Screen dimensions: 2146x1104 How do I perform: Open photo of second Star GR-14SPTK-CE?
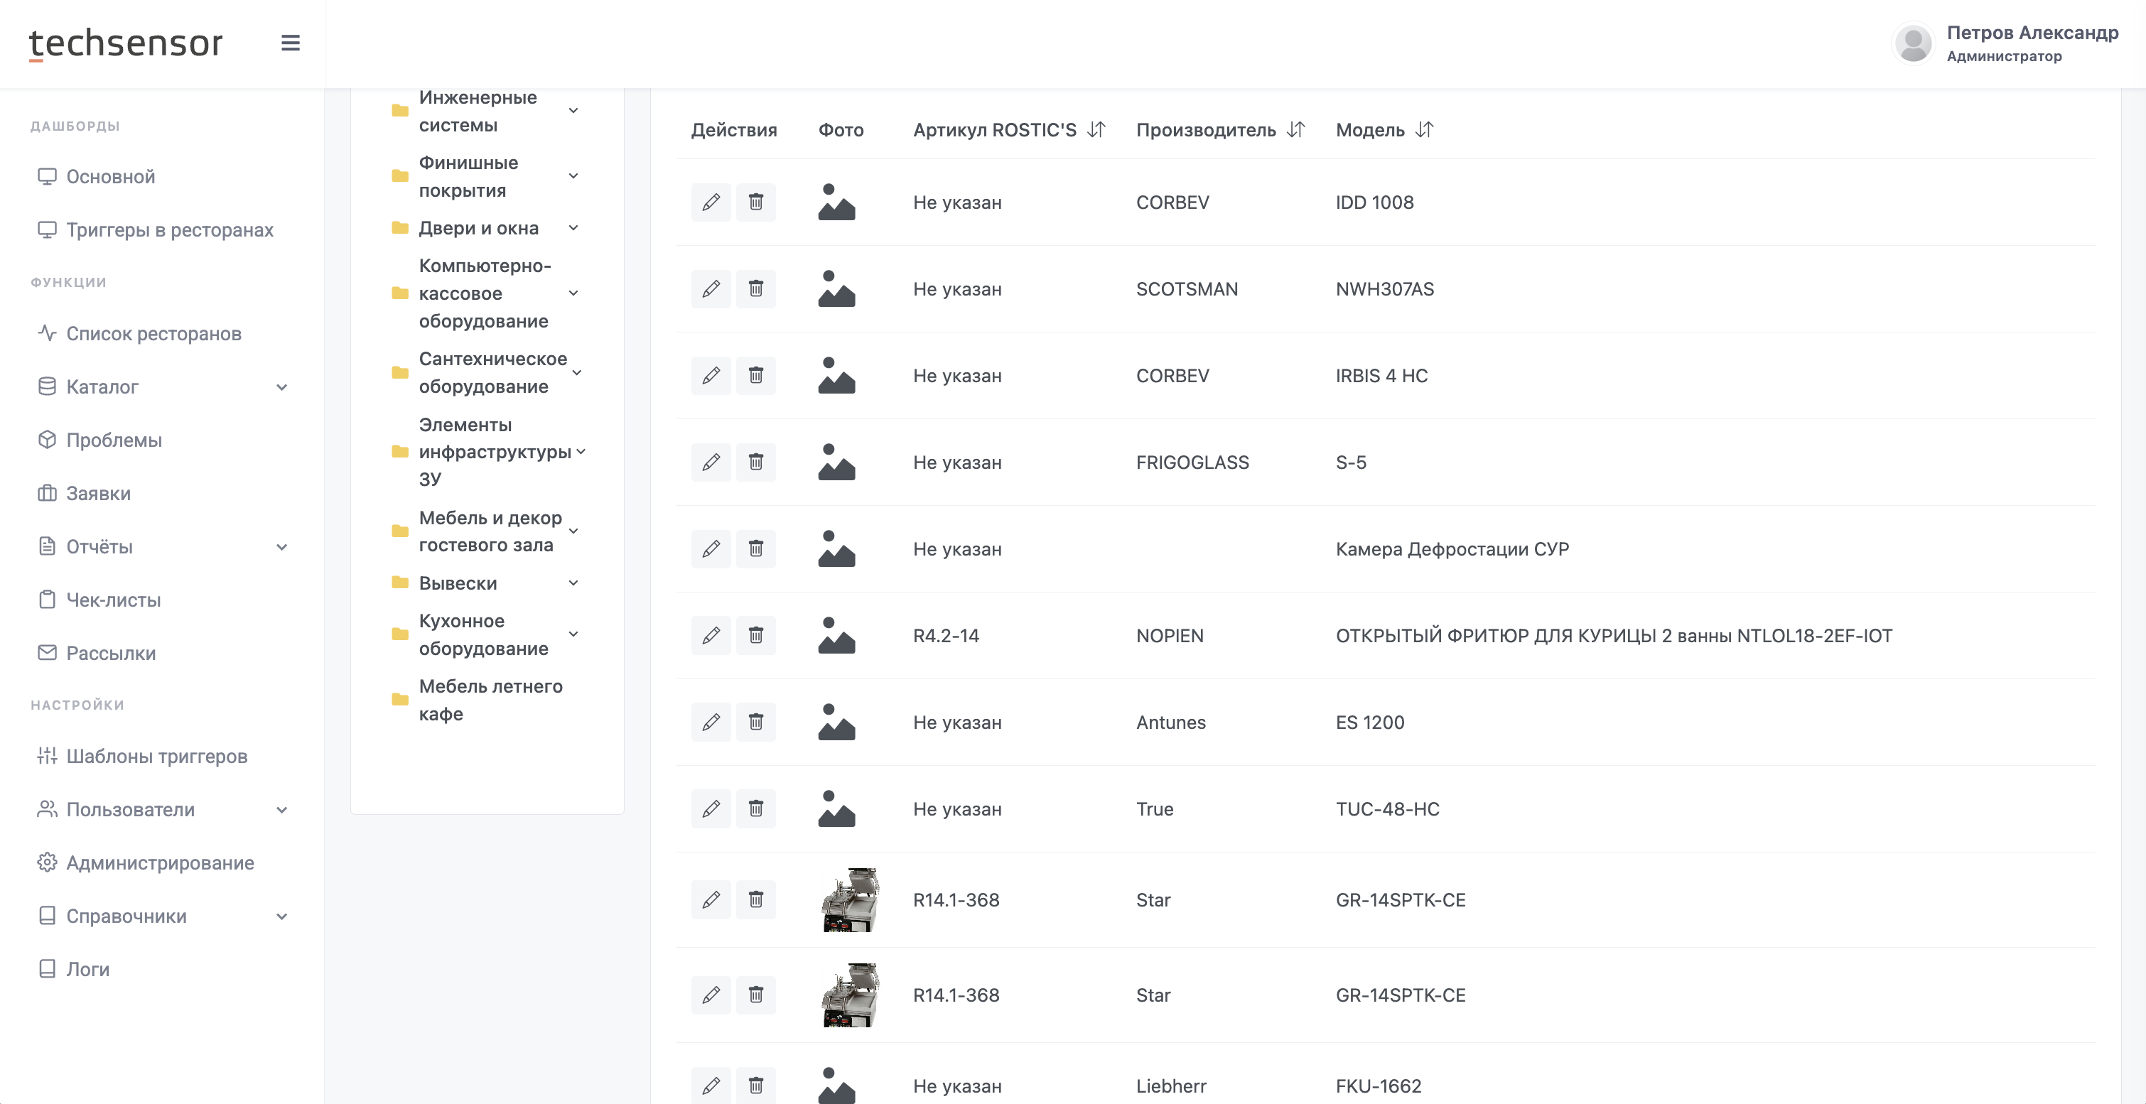point(850,995)
